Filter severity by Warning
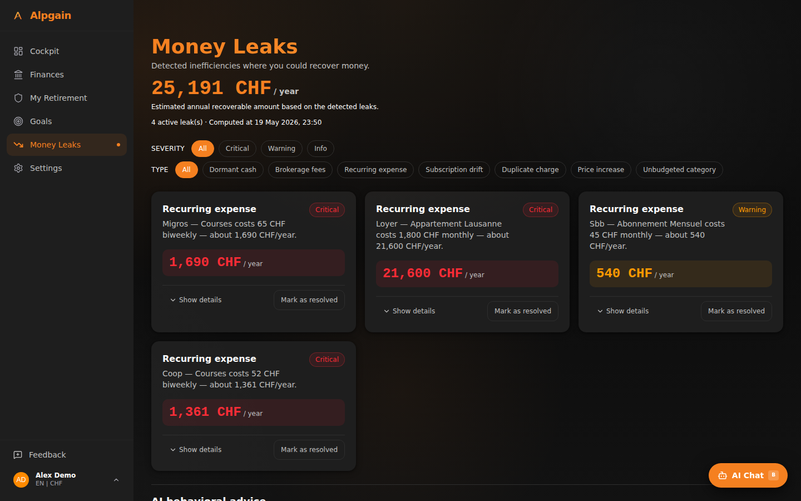801x501 pixels. [281, 149]
